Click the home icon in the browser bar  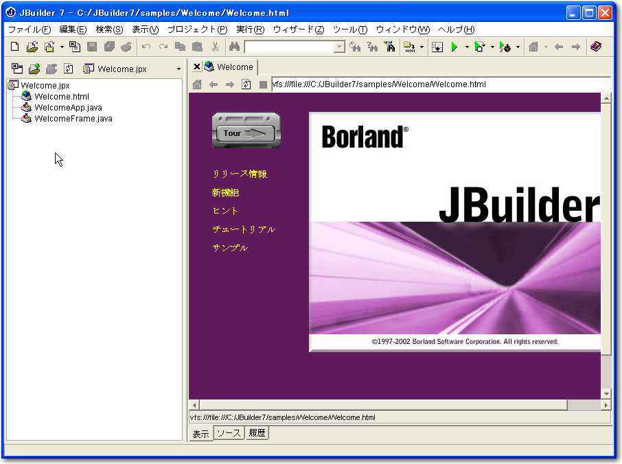(x=197, y=84)
